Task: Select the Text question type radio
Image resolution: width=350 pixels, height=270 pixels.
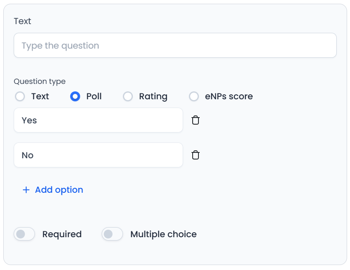Action: [20, 97]
